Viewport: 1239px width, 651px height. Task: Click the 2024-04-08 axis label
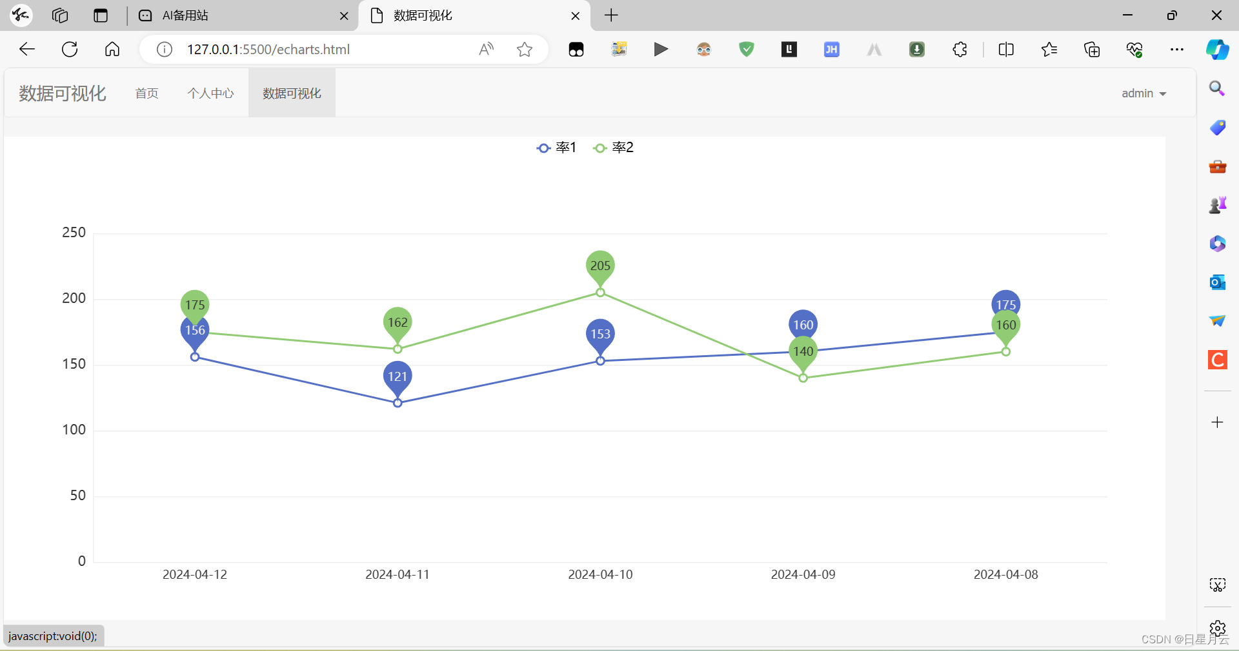pyautogui.click(x=1005, y=574)
